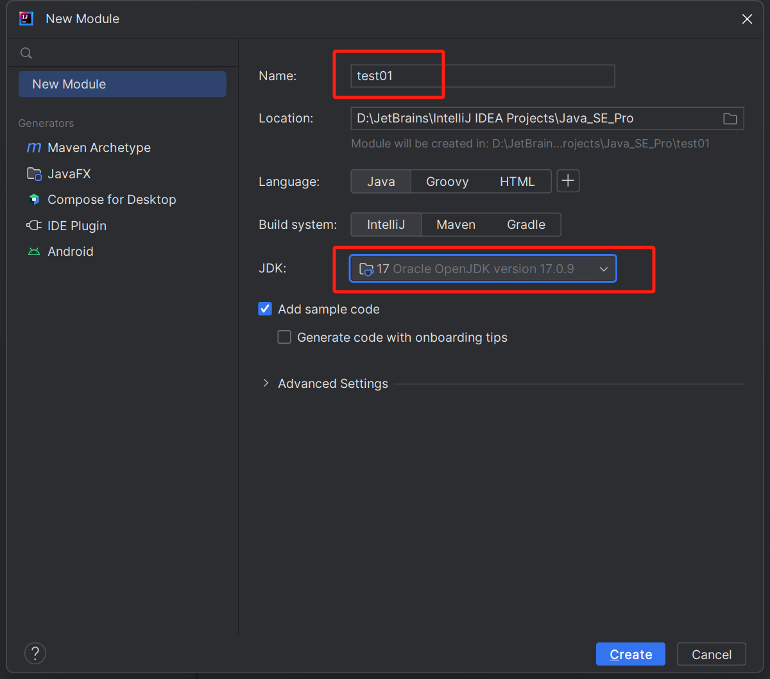Click the 'Name:' label
Screen dimensions: 770x679
(278, 76)
